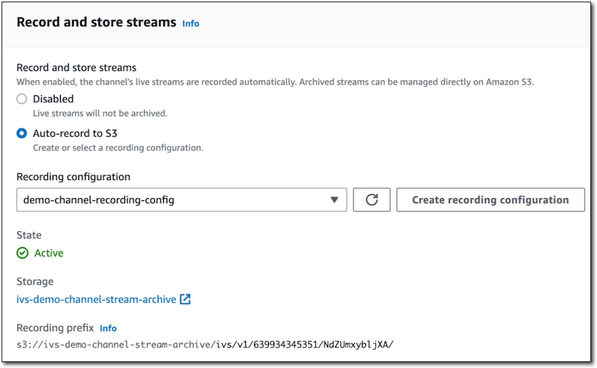
Task: Click the Storage label
Action: (35, 282)
